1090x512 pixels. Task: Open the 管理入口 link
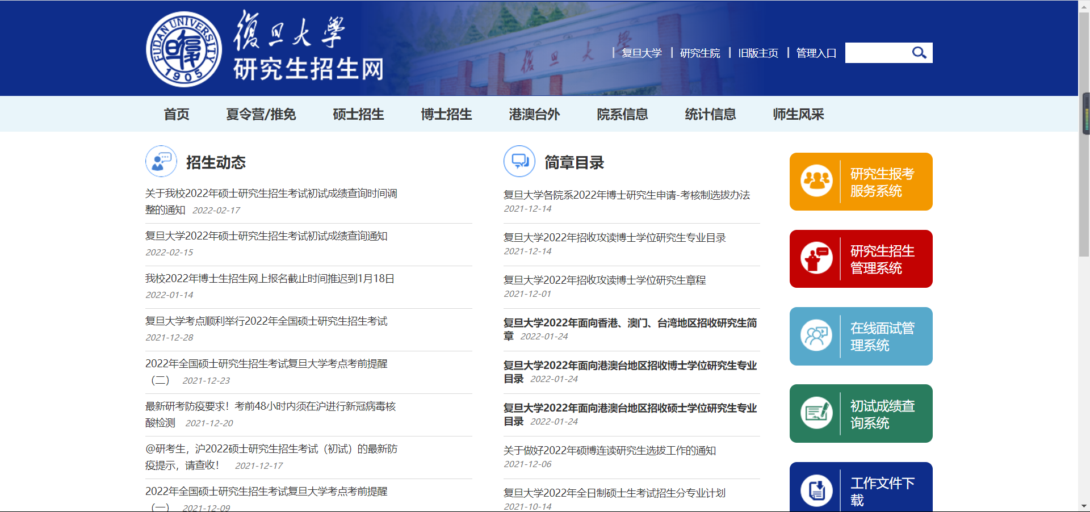tap(816, 53)
